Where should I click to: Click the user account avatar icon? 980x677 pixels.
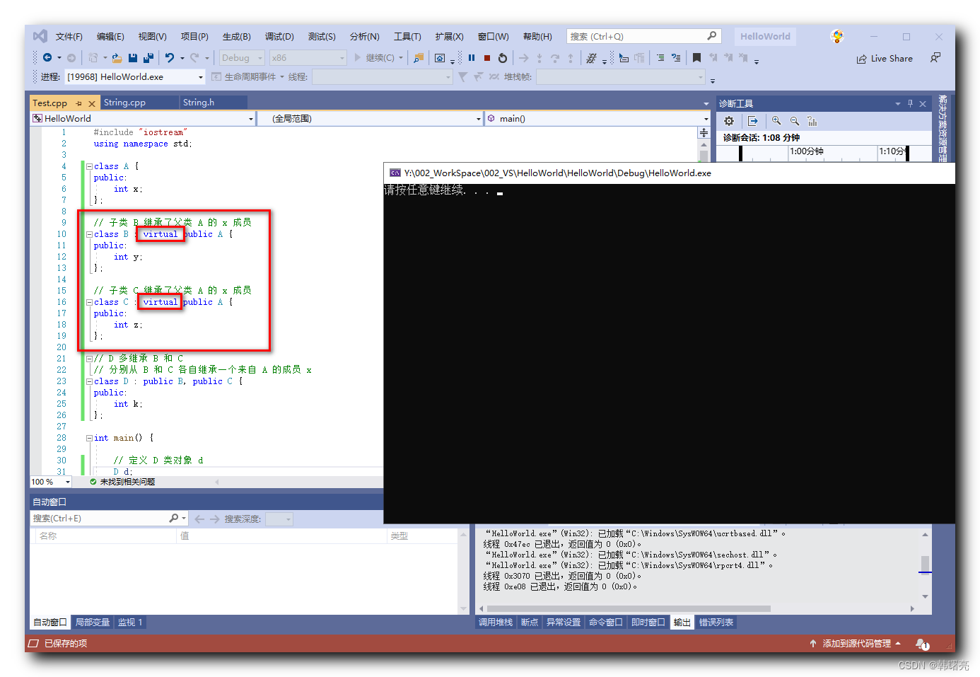(837, 36)
